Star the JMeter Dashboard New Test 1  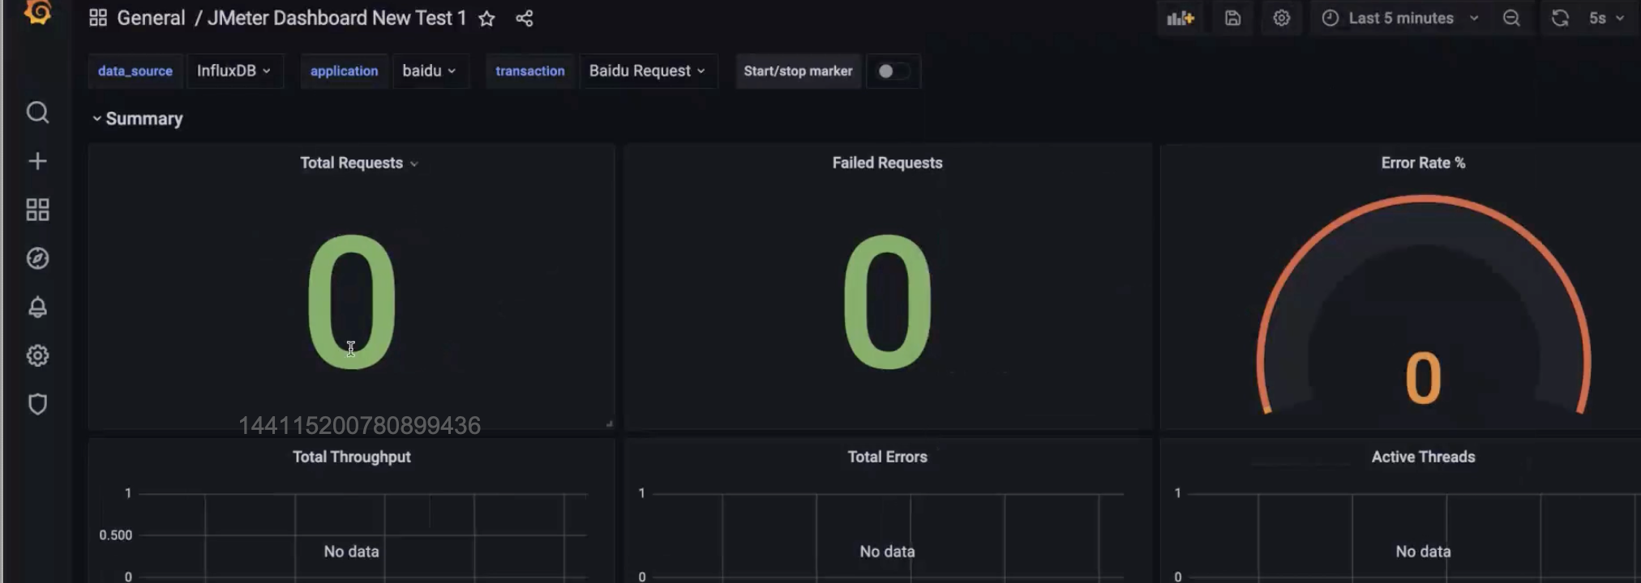[486, 19]
